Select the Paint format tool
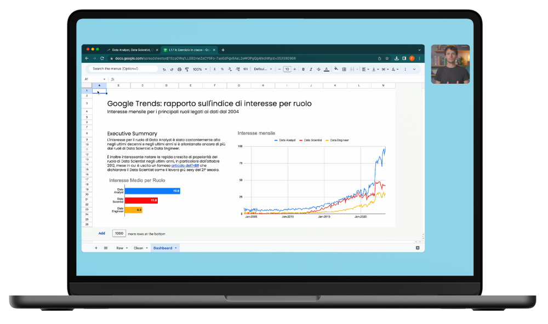 (186, 68)
